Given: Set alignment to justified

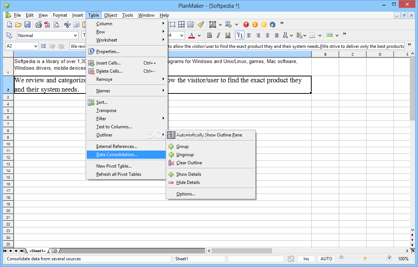Looking at the screenshot, I should click(277, 35).
